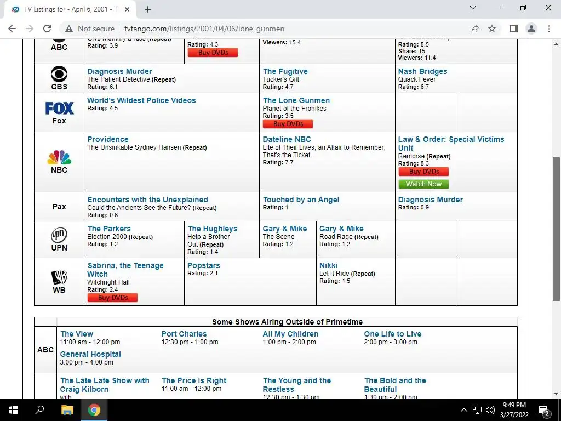This screenshot has width=561, height=421.
Task: Open the All My Children link
Action: click(x=290, y=334)
